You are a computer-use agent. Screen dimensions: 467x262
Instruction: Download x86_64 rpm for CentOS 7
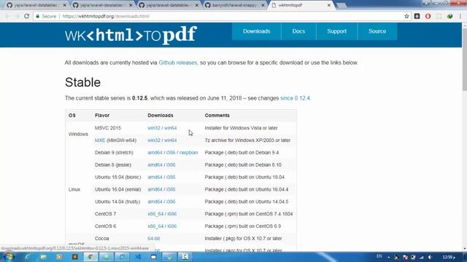point(155,214)
